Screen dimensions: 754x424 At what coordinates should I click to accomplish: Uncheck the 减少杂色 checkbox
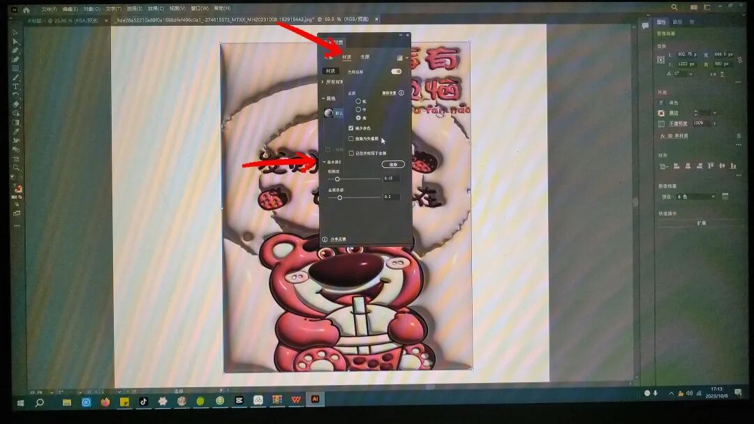pos(351,128)
